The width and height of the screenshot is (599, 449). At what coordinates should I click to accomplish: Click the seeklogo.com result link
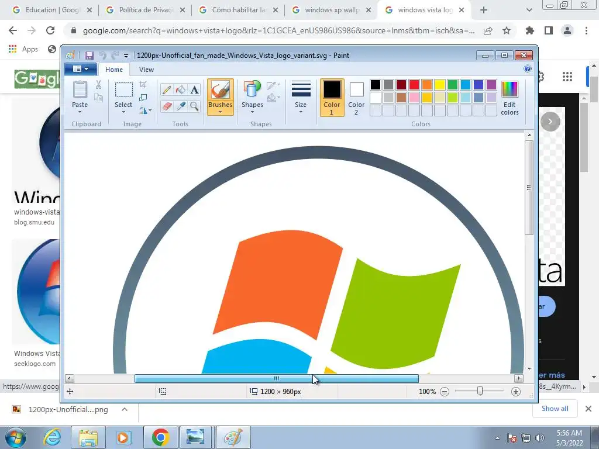35,364
